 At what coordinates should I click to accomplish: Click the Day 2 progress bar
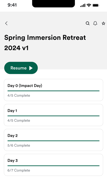53,141
